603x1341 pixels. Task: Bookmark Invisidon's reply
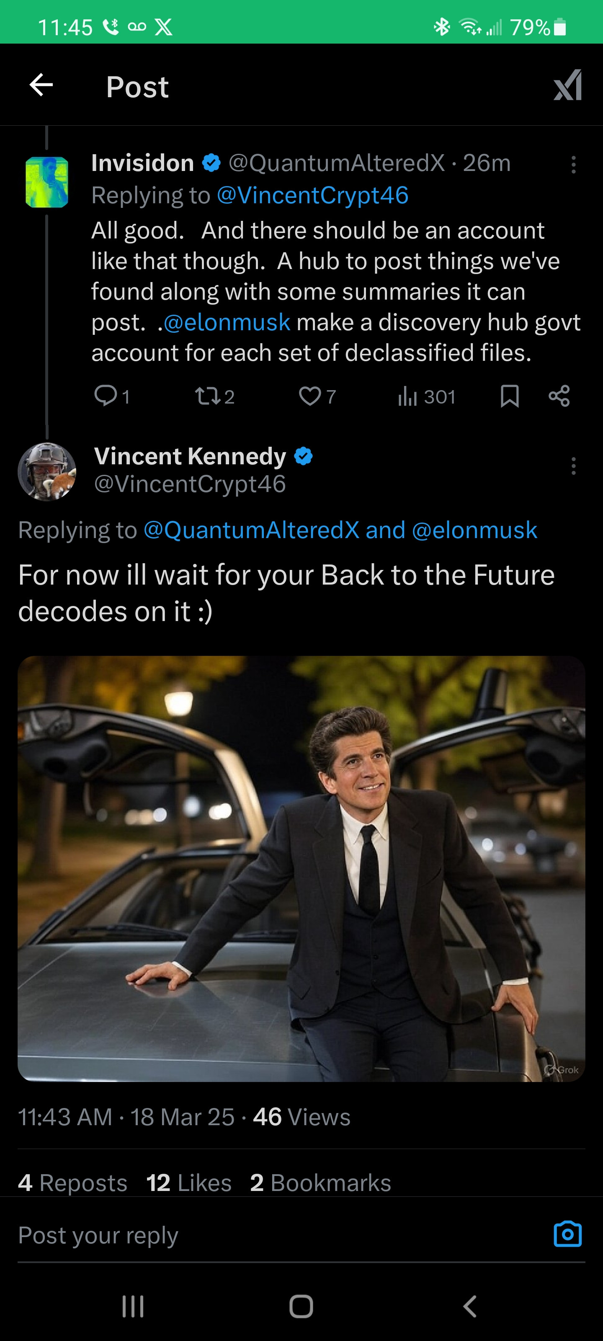[509, 396]
